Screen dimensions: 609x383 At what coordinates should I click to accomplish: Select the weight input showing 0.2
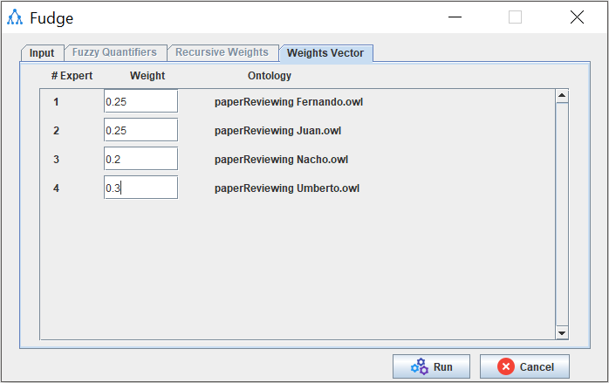(140, 159)
